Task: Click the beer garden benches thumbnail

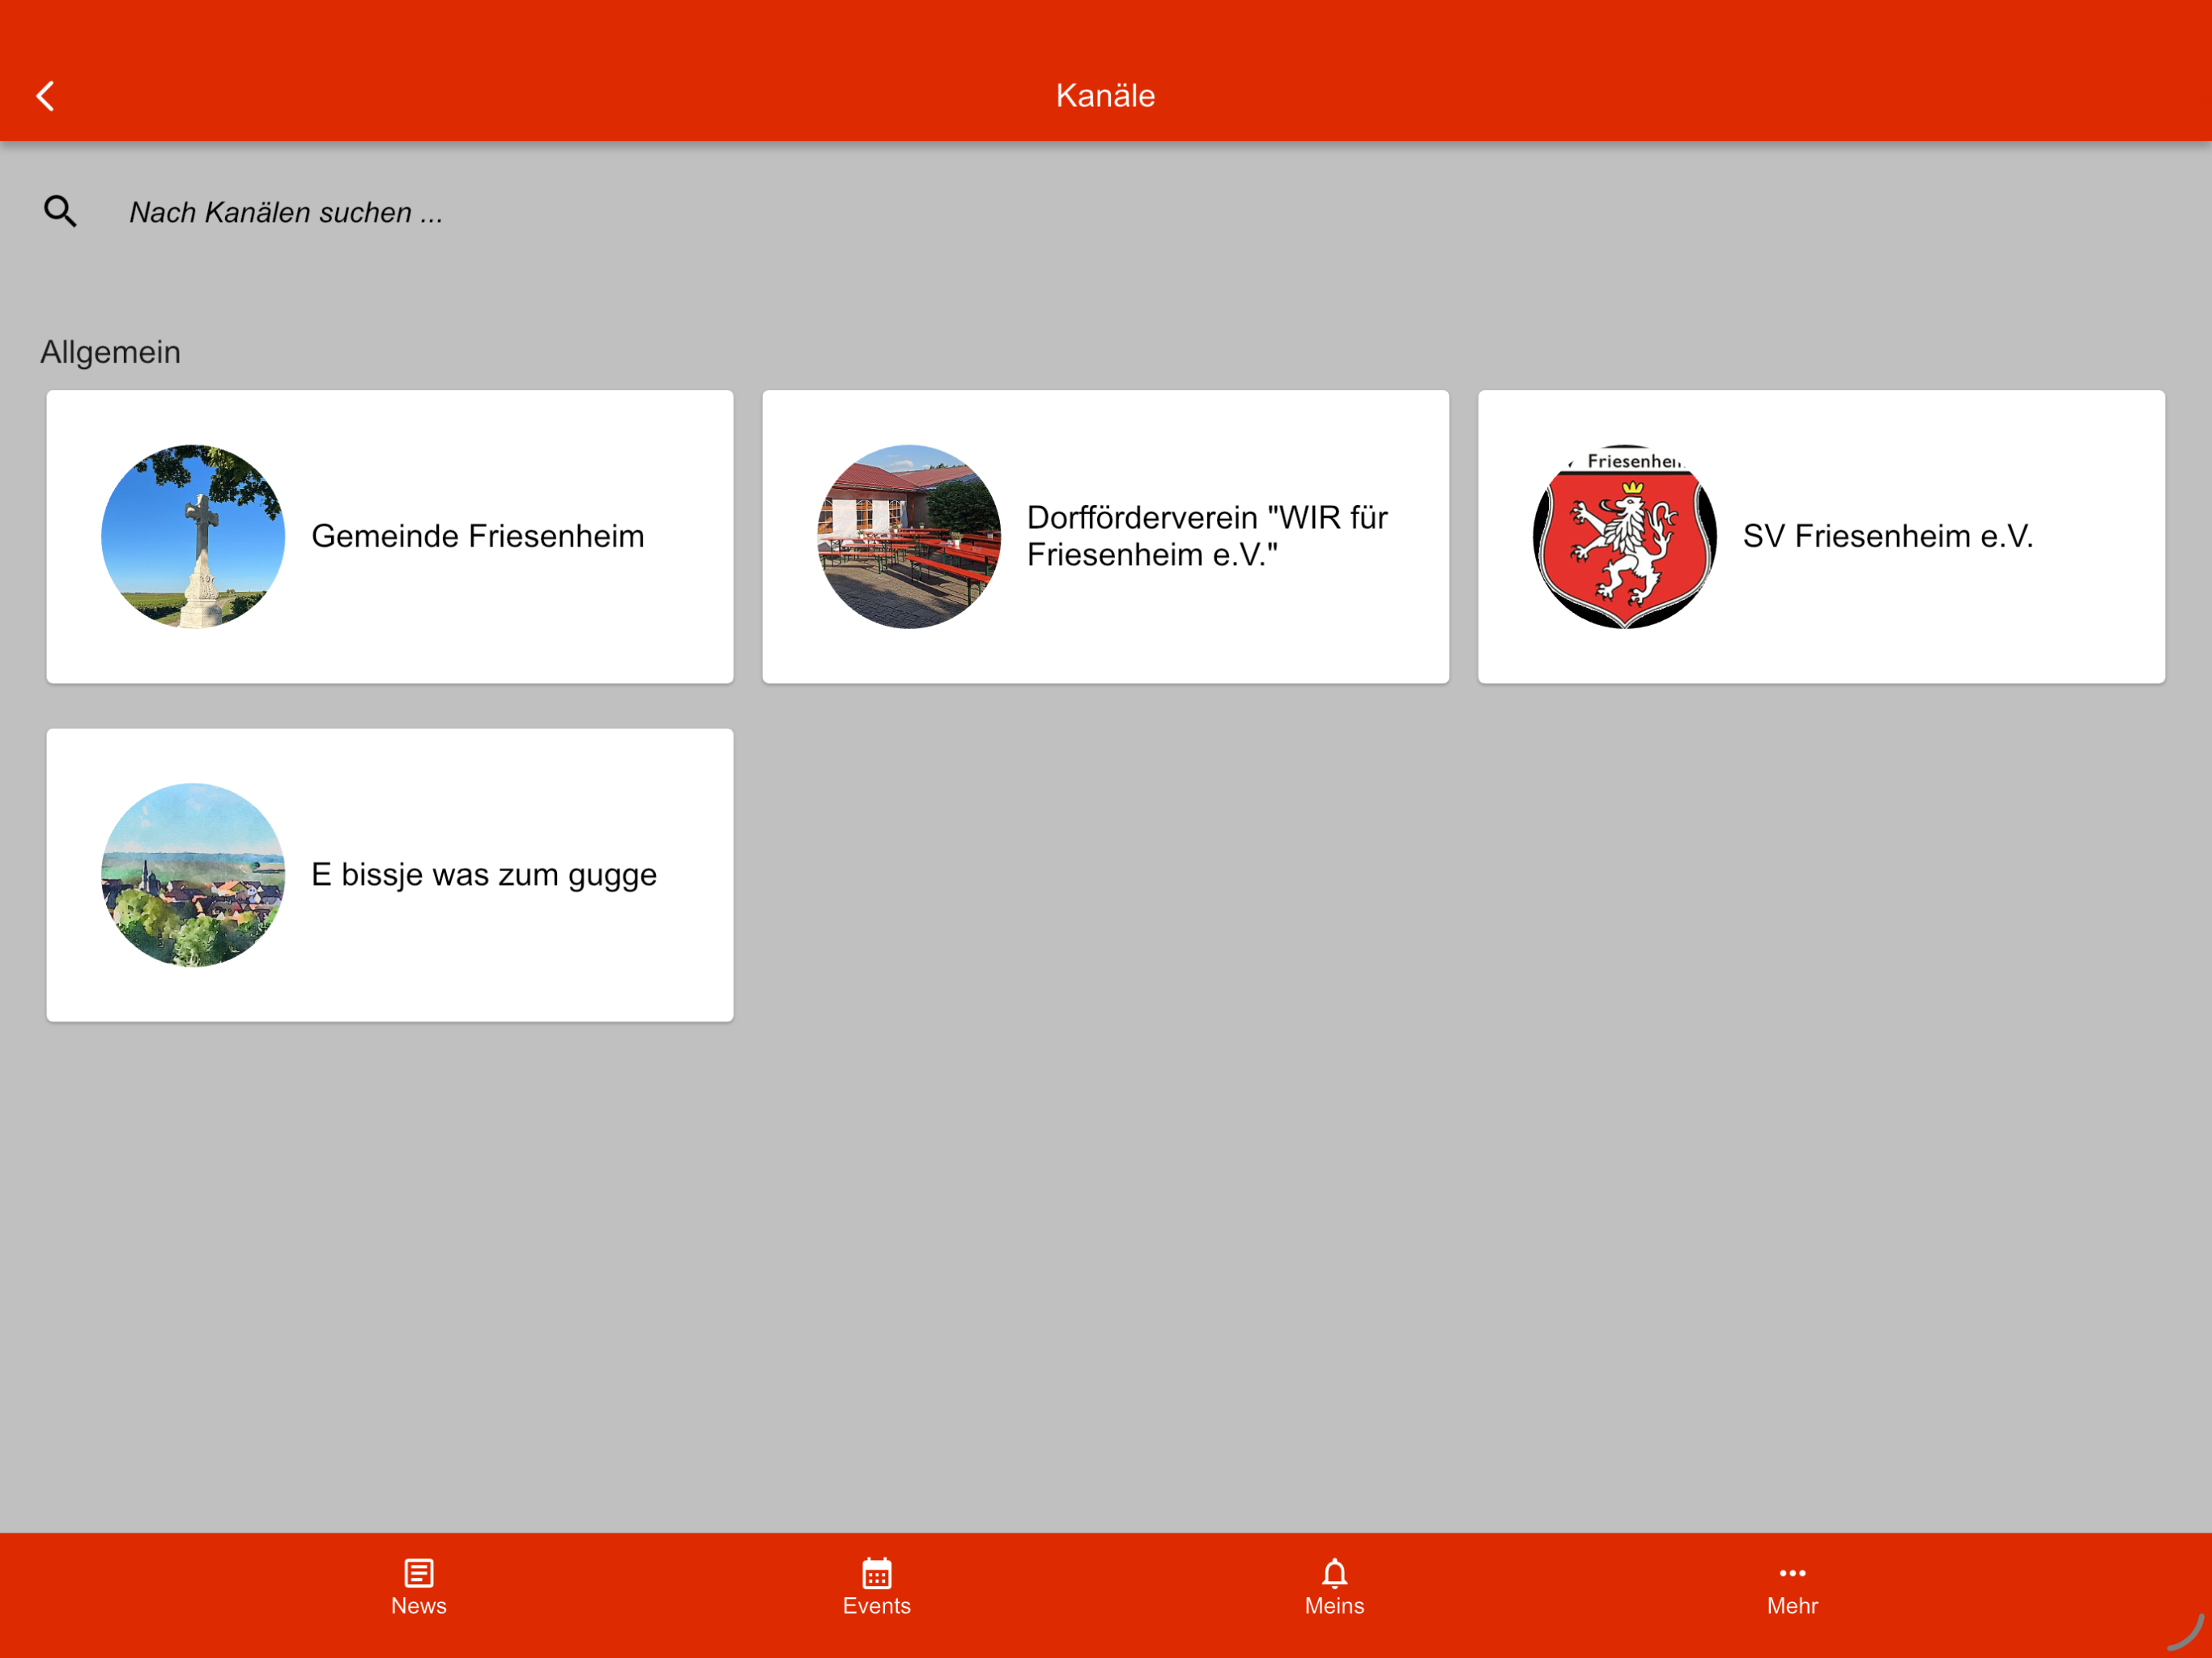Action: click(909, 537)
